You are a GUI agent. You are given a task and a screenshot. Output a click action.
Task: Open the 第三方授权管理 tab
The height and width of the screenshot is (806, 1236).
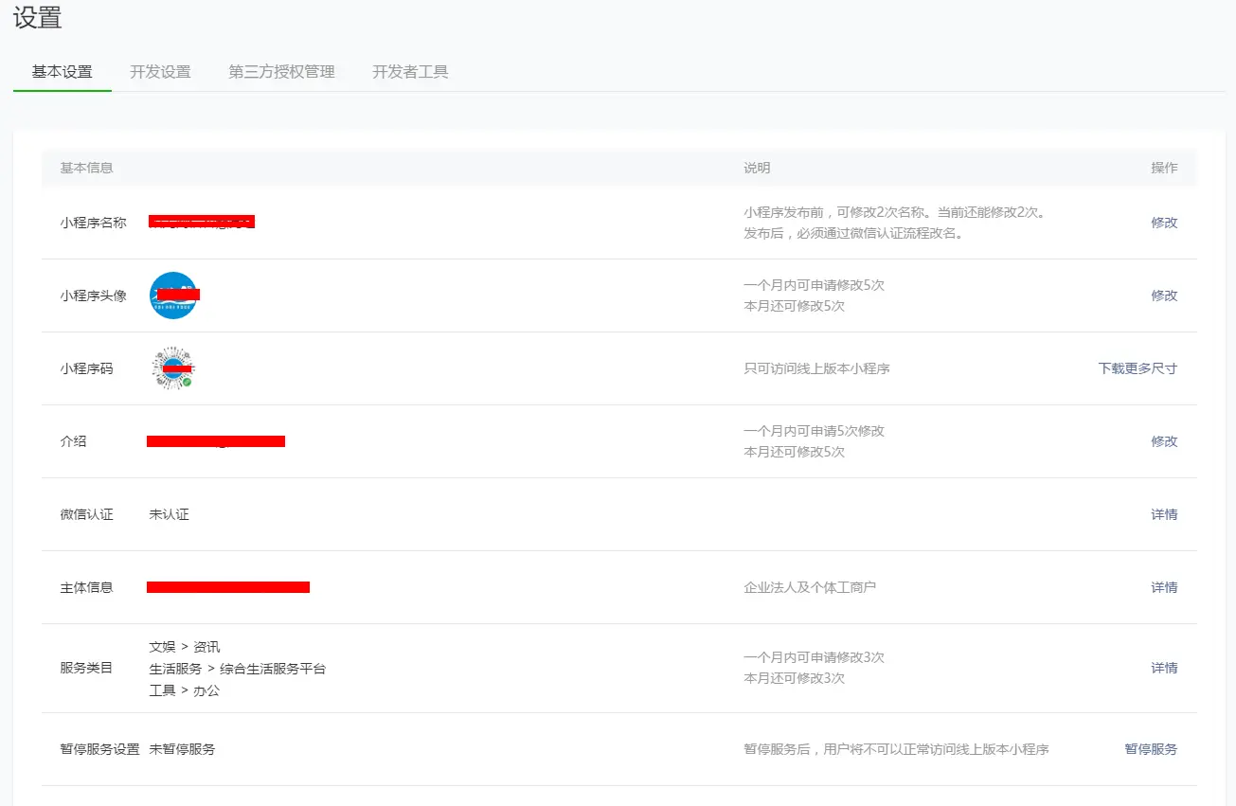click(281, 72)
